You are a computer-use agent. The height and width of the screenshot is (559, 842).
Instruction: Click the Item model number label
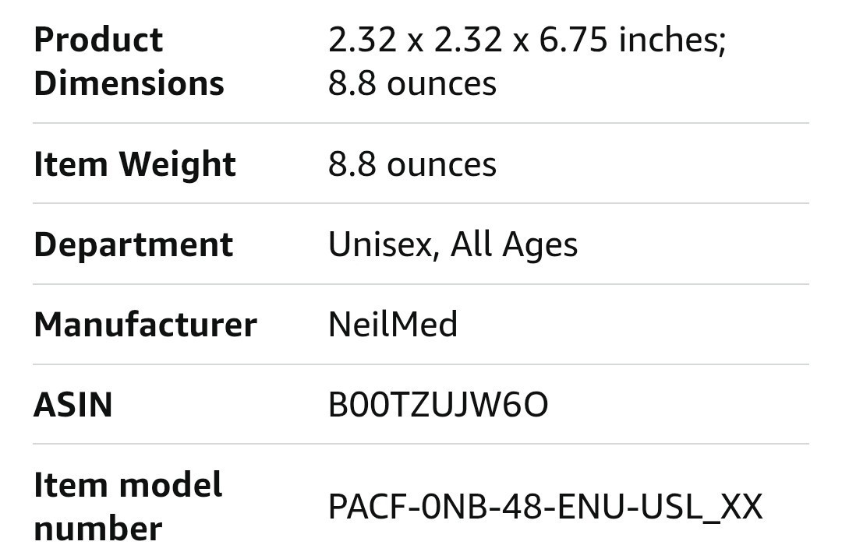[128, 506]
